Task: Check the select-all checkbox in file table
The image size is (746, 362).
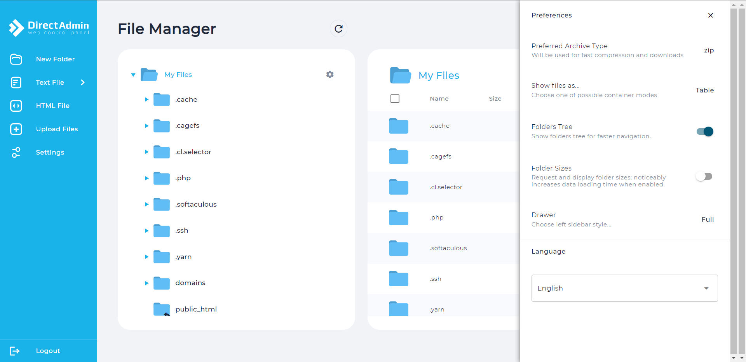Action: 395,99
